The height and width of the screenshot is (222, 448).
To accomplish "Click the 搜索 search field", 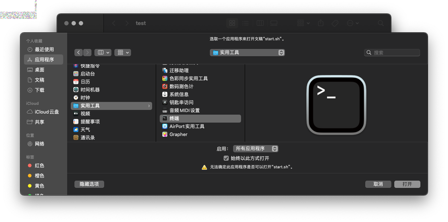I will coord(392,53).
